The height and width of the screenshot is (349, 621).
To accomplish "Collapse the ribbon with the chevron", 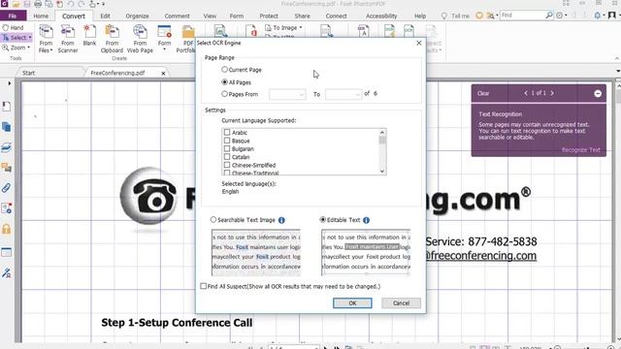I will [x=617, y=58].
